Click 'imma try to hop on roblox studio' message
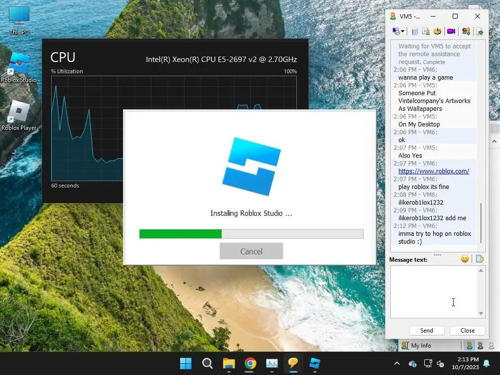500x375 pixels. click(435, 237)
